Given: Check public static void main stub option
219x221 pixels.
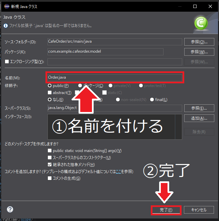Looking at the screenshot, I should (x=50, y=151).
